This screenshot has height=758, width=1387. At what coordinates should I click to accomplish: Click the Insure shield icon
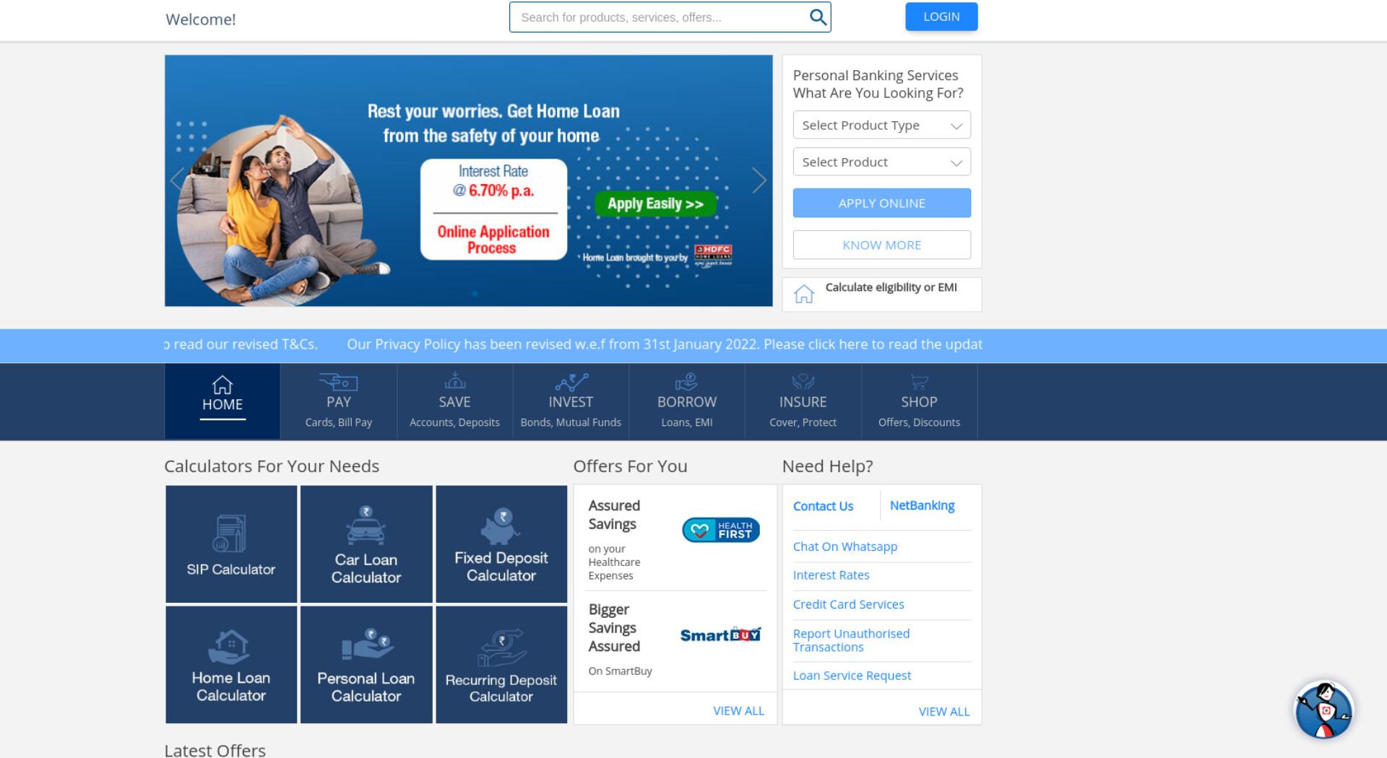tap(803, 381)
